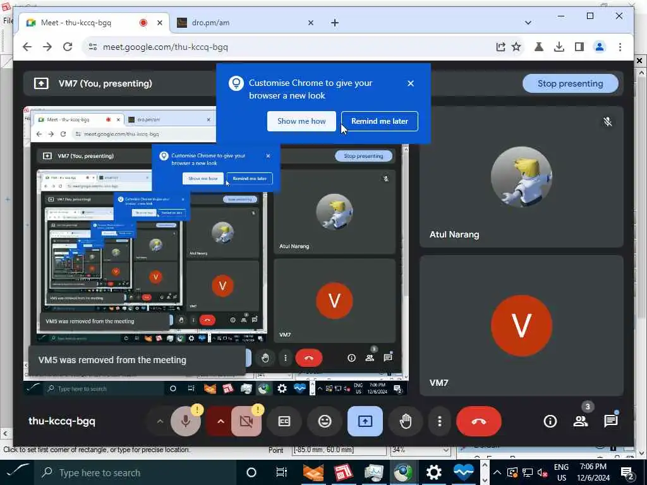Click the muted microphone icon on Atul Narang tile
The width and height of the screenshot is (647, 485).
(607, 122)
